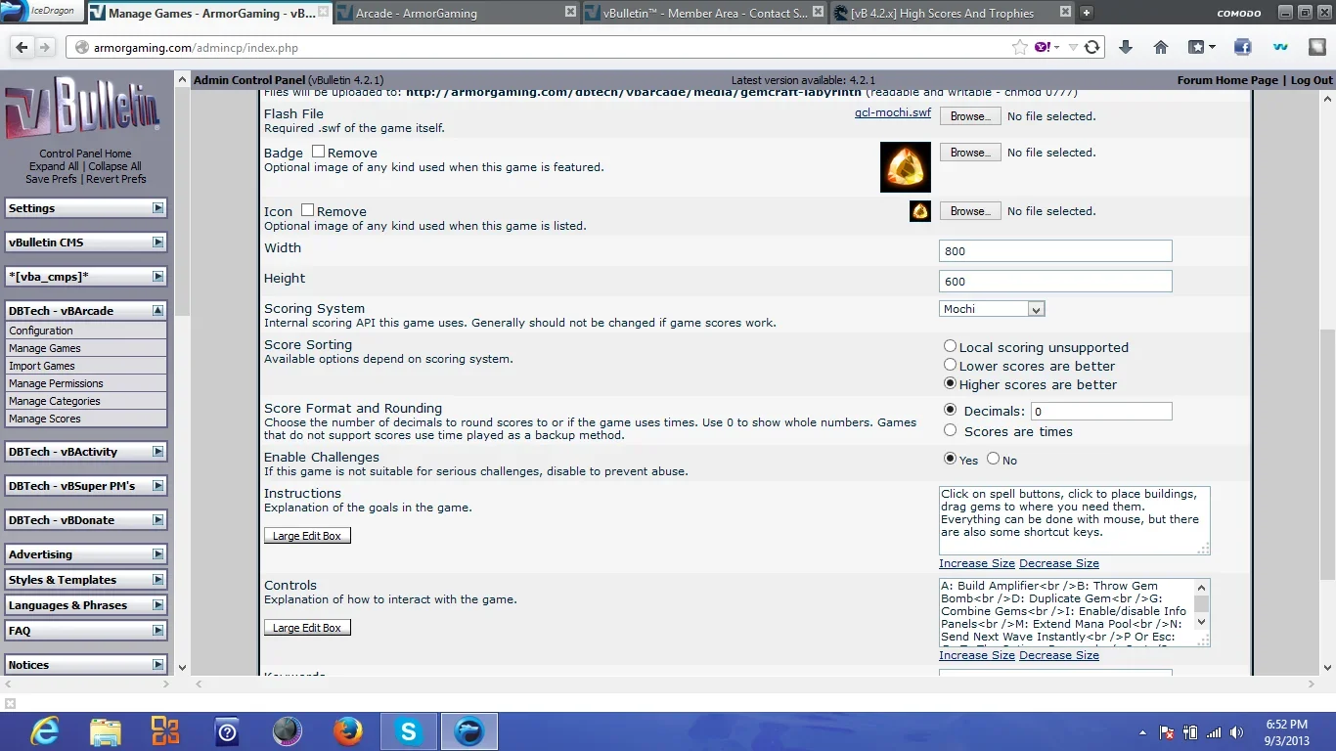The width and height of the screenshot is (1336, 751).
Task: Launch Firefox from the taskbar
Action: pyautogui.click(x=347, y=731)
